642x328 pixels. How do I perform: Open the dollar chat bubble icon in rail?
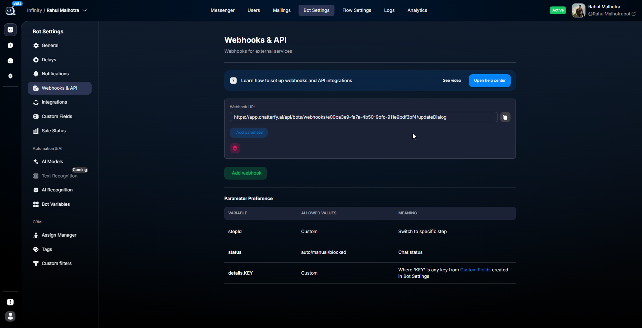pyautogui.click(x=10, y=45)
